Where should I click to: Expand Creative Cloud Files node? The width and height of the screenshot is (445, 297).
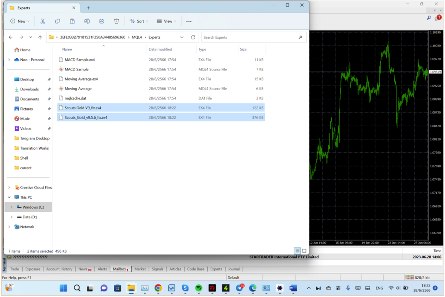coord(9,187)
